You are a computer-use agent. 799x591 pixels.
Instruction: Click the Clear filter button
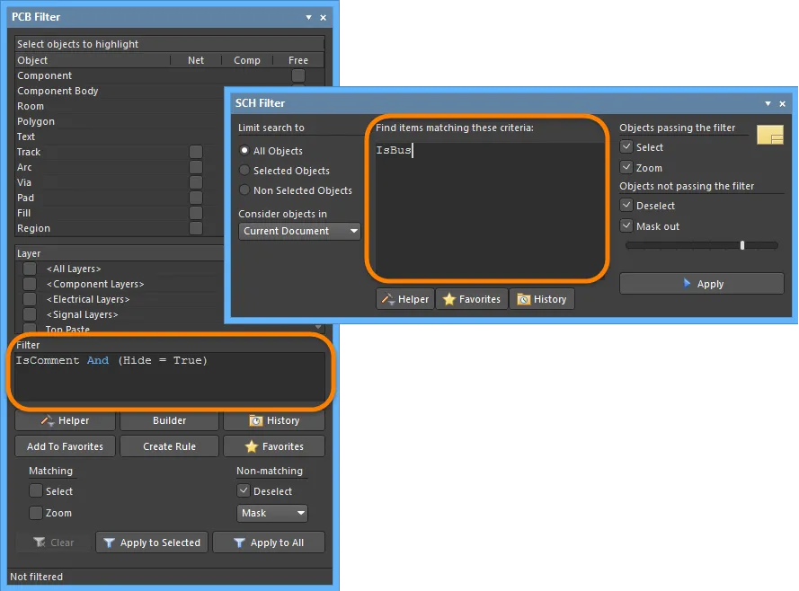click(x=54, y=542)
